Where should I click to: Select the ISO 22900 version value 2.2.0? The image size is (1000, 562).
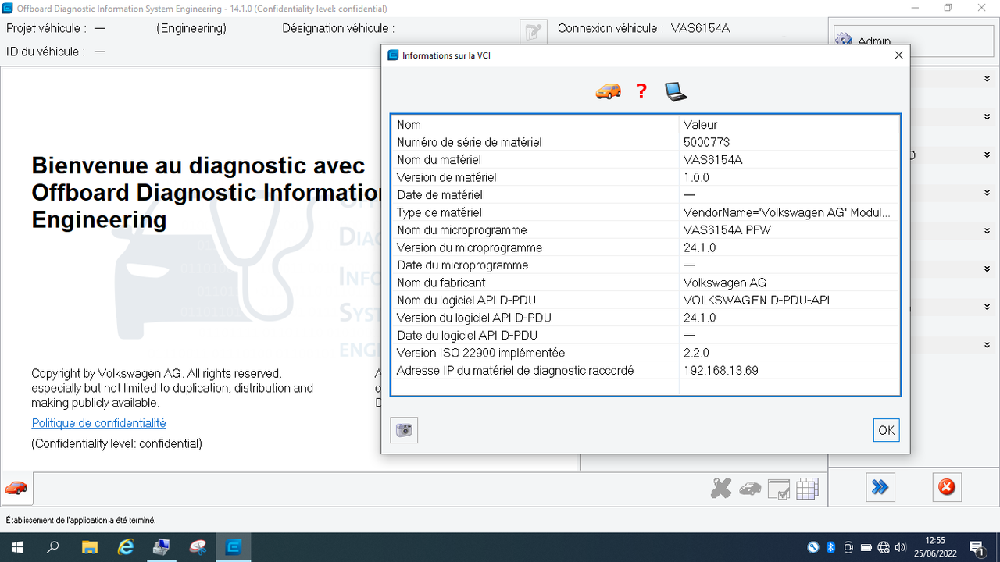coord(696,353)
